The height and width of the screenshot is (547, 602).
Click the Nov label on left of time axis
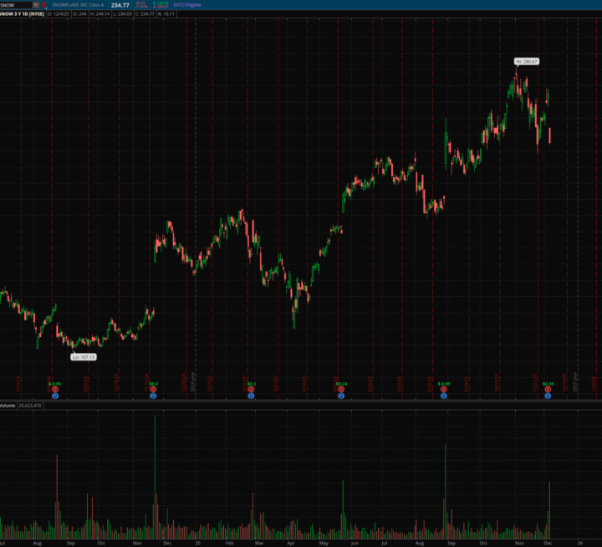click(x=137, y=543)
